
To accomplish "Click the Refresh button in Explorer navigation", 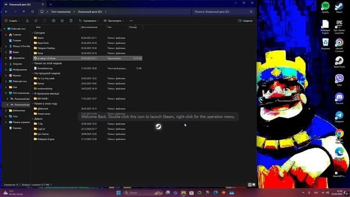I will pos(33,11).
